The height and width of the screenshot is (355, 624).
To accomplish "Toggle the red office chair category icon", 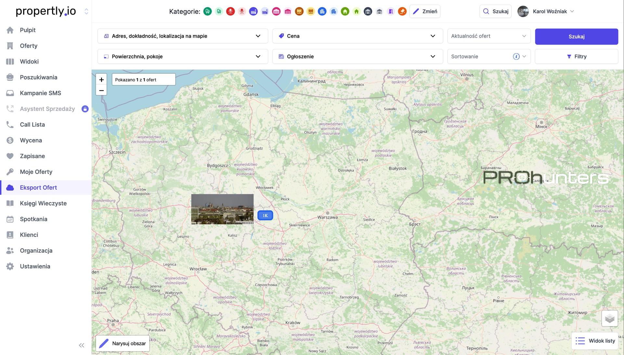I will click(230, 12).
